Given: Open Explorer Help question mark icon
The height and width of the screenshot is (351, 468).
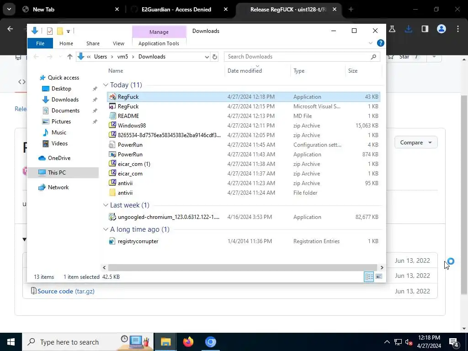Looking at the screenshot, I should click(x=381, y=43).
